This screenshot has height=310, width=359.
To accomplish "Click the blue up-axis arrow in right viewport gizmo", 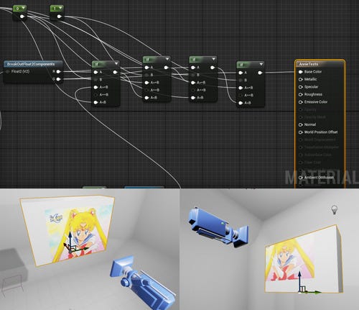I will coord(299,281).
